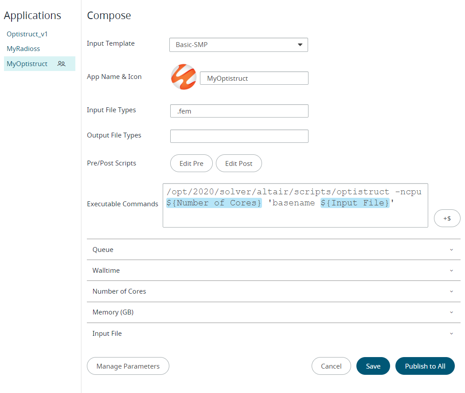Viewport: 465px width, 393px height.
Task: Click the Applications heading
Action: pyautogui.click(x=32, y=16)
